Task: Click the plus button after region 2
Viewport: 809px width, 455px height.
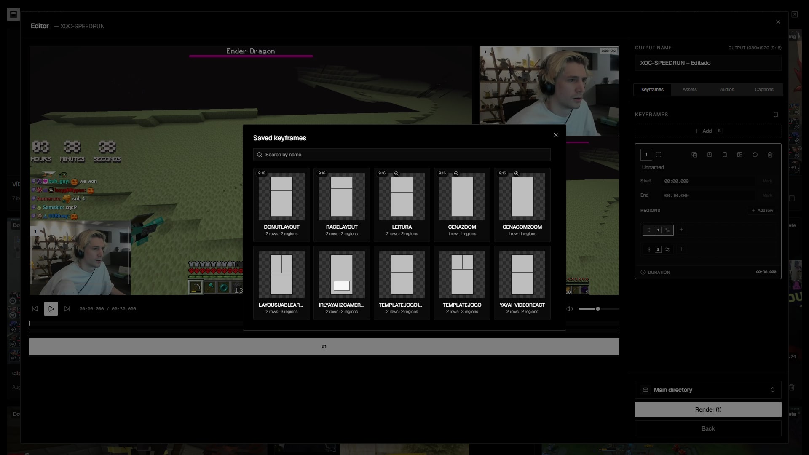Action: 681,249
